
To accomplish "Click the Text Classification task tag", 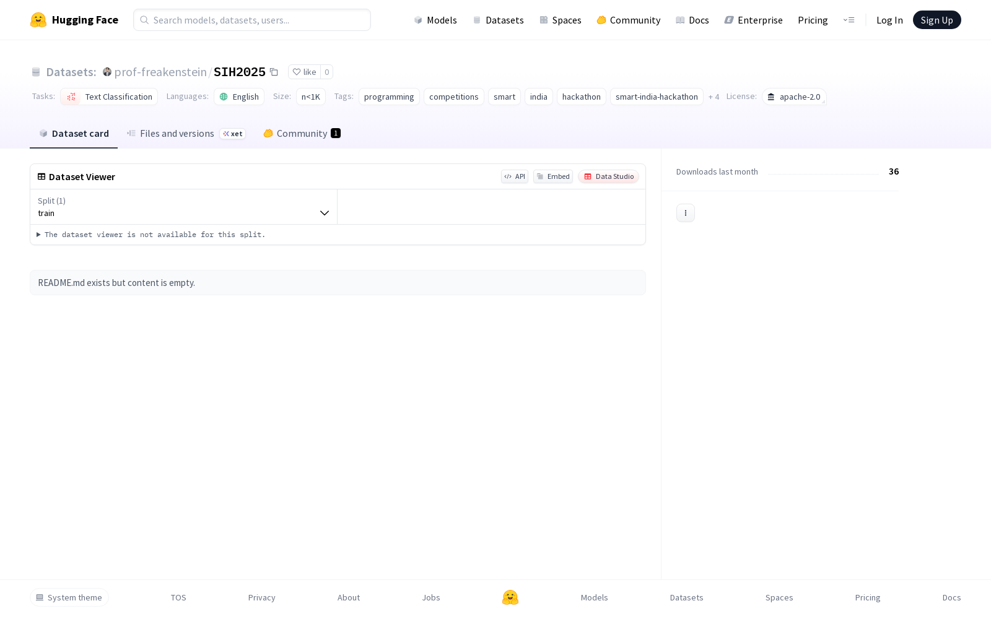I will [x=109, y=97].
